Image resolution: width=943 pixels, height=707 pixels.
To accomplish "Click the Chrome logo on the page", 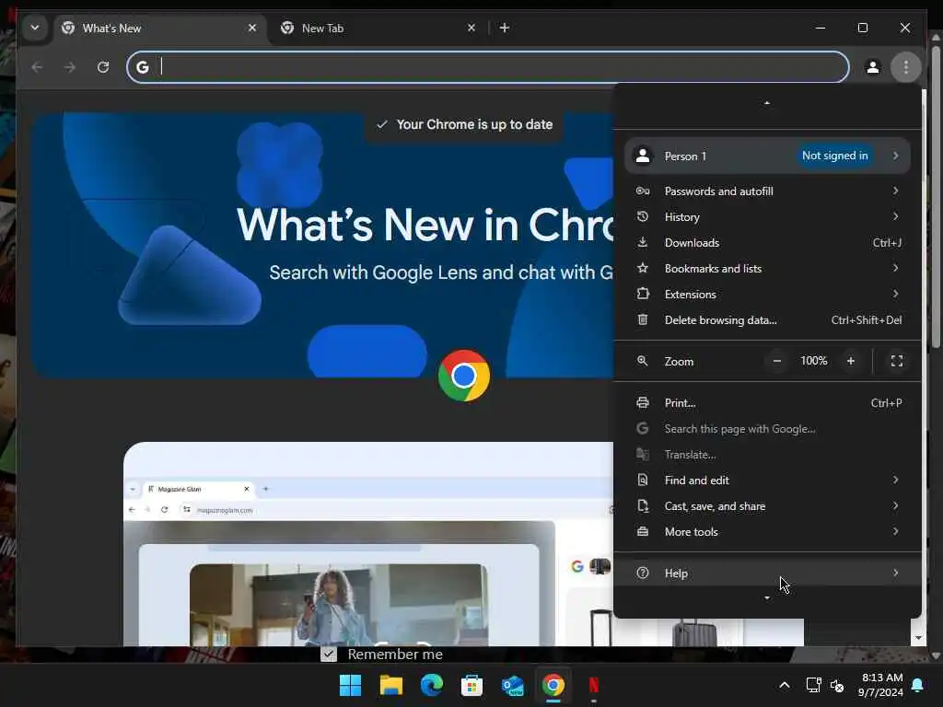I will coord(464,376).
